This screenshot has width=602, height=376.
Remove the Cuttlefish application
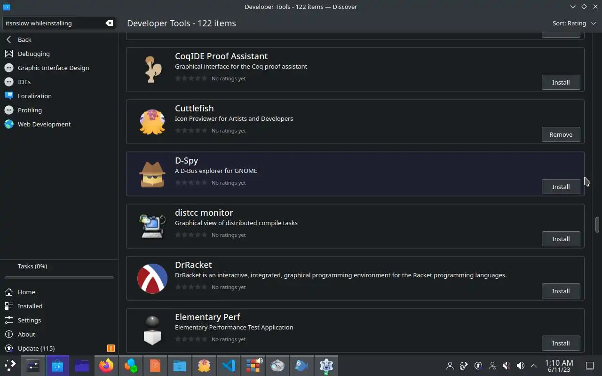(x=561, y=134)
